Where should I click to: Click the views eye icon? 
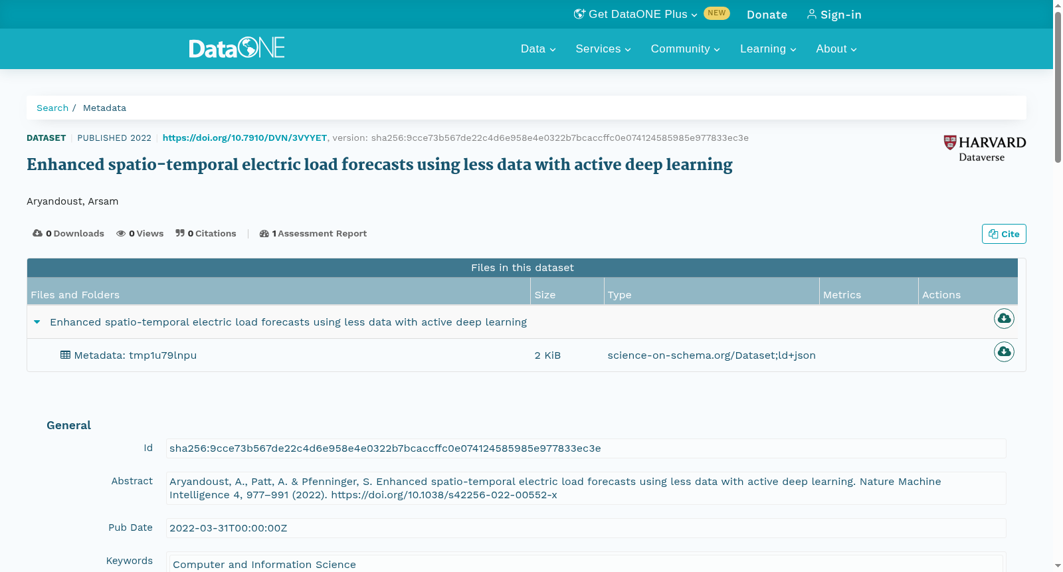(x=121, y=233)
